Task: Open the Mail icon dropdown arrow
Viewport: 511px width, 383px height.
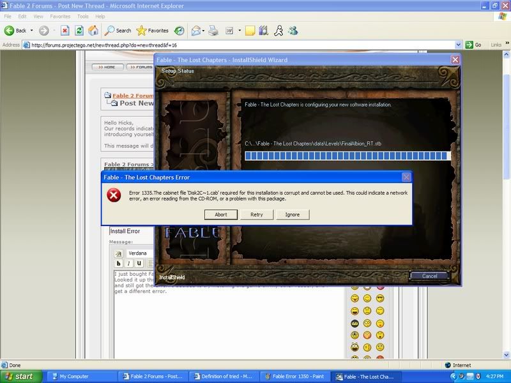Action: tap(203, 31)
